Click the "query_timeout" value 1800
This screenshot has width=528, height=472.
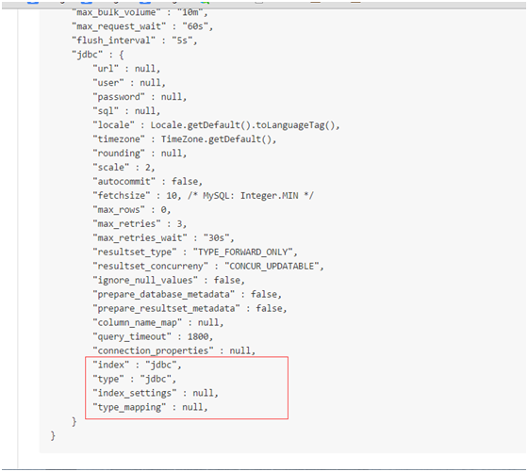[x=200, y=336]
